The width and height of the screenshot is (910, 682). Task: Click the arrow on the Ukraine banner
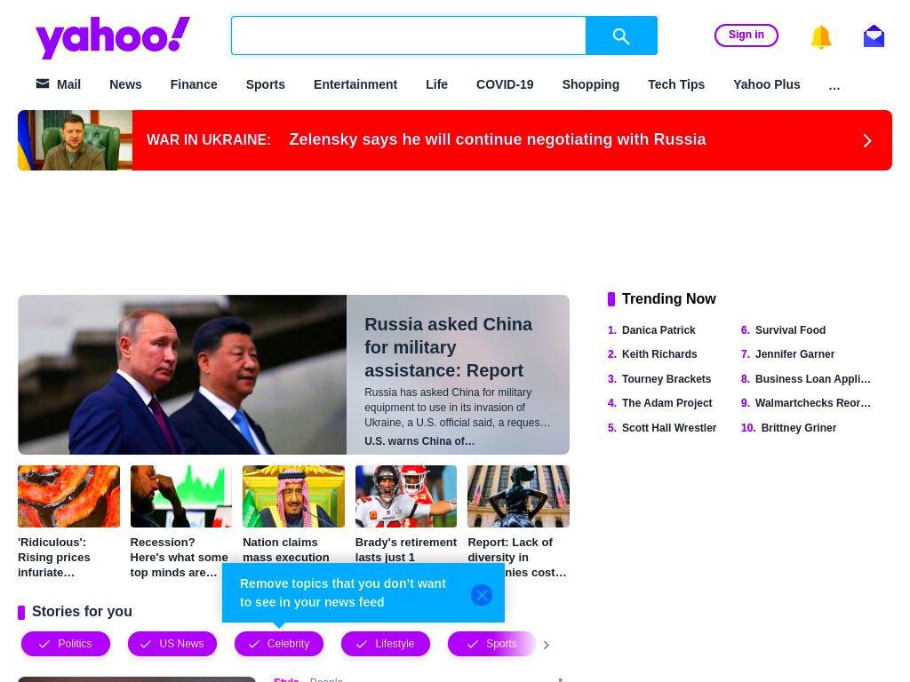(x=867, y=141)
